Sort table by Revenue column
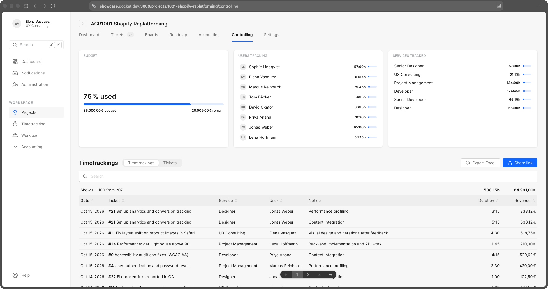548x289 pixels. (525, 201)
